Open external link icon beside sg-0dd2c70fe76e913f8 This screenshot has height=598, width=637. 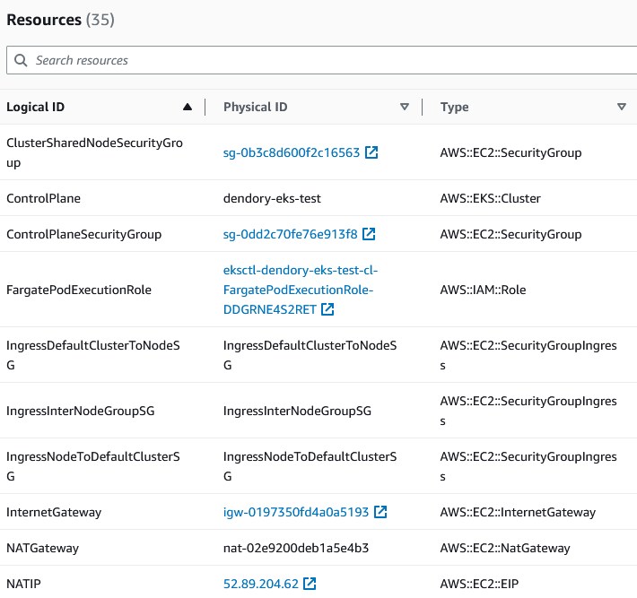tap(369, 234)
